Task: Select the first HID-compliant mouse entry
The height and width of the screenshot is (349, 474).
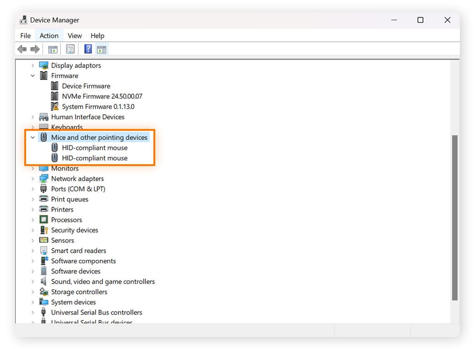Action: [94, 148]
